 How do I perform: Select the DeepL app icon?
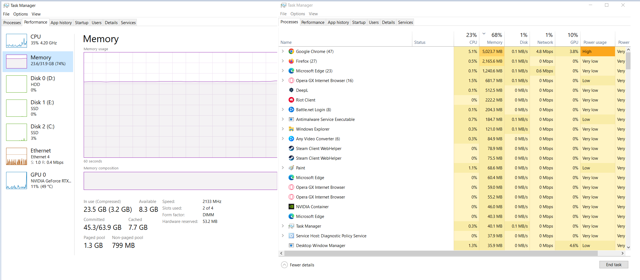[x=291, y=90]
